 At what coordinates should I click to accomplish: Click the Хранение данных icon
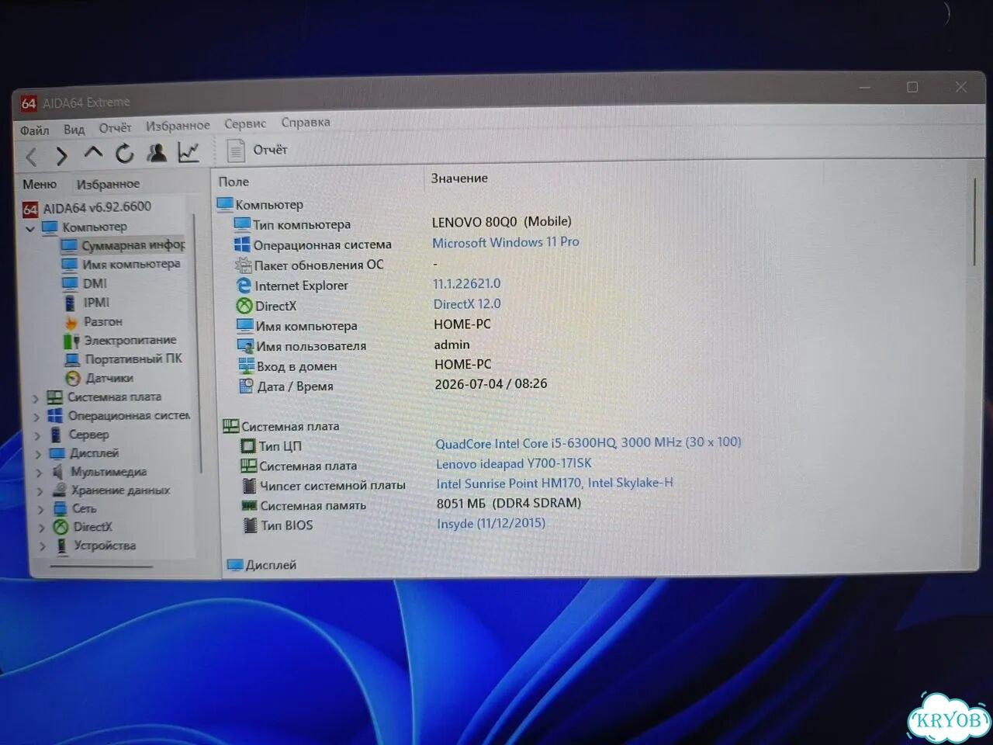pos(60,490)
